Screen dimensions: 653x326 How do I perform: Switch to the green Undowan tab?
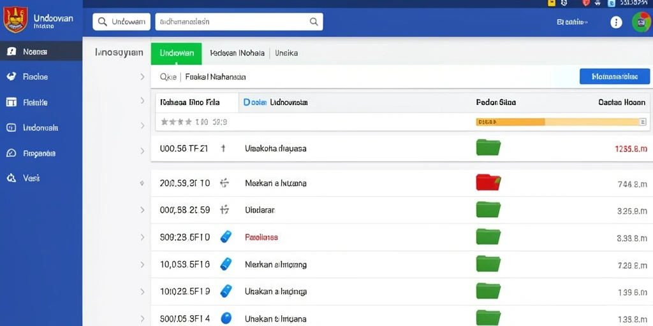[176, 53]
